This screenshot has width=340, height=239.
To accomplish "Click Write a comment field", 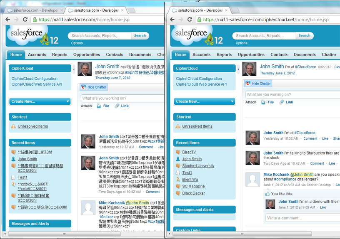I will 303,218.
